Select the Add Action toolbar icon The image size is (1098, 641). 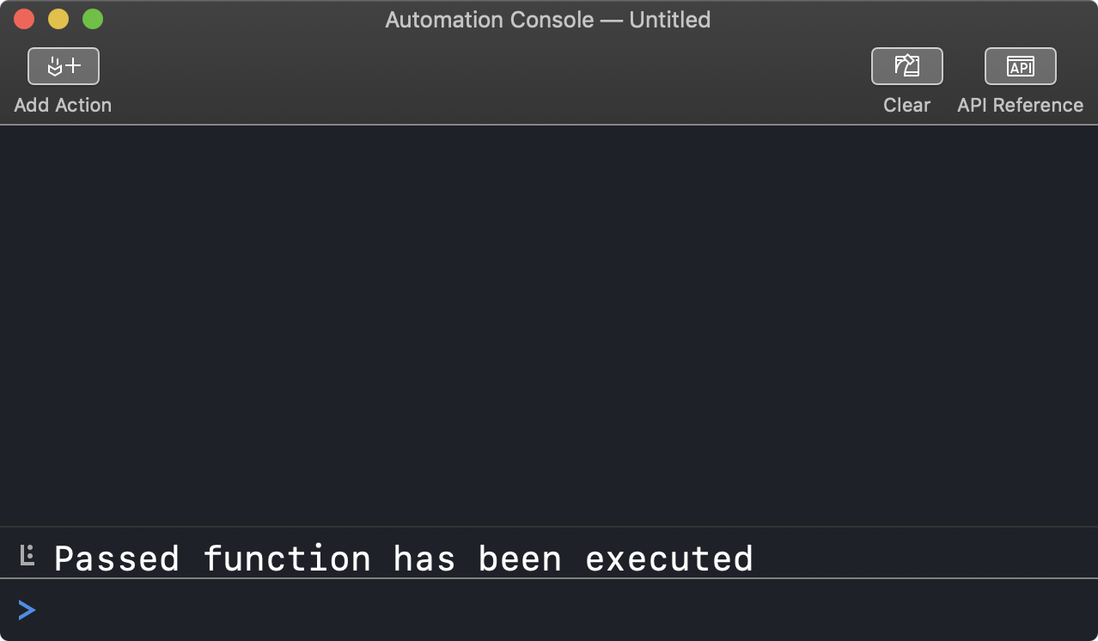pyautogui.click(x=63, y=66)
